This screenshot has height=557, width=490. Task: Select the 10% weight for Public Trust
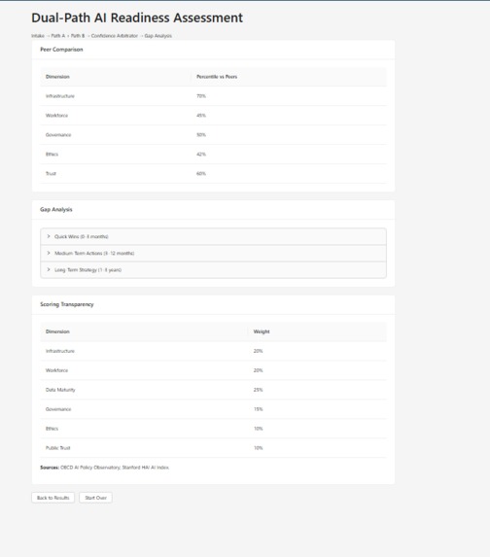[x=258, y=448]
